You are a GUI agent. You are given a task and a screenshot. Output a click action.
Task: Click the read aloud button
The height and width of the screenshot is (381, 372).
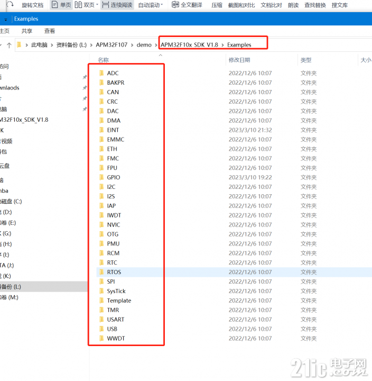tap(293, 5)
